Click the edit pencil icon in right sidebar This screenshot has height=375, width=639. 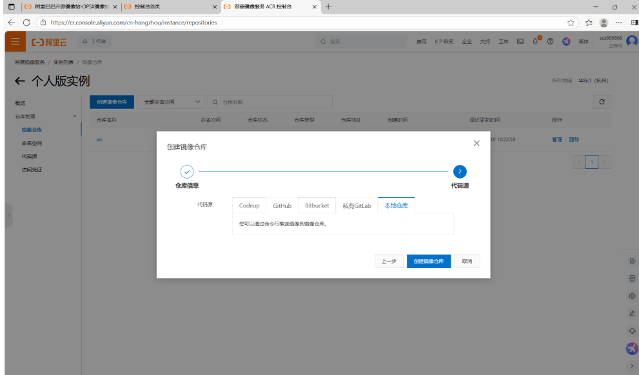(632, 313)
